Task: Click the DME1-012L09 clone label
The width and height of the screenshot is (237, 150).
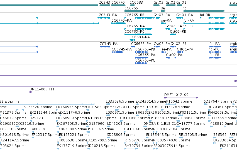Action: click(176, 95)
